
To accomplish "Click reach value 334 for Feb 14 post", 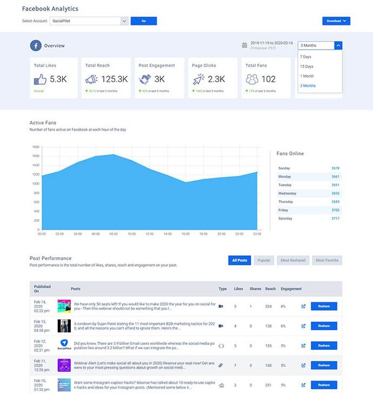I will pyautogui.click(x=268, y=306).
